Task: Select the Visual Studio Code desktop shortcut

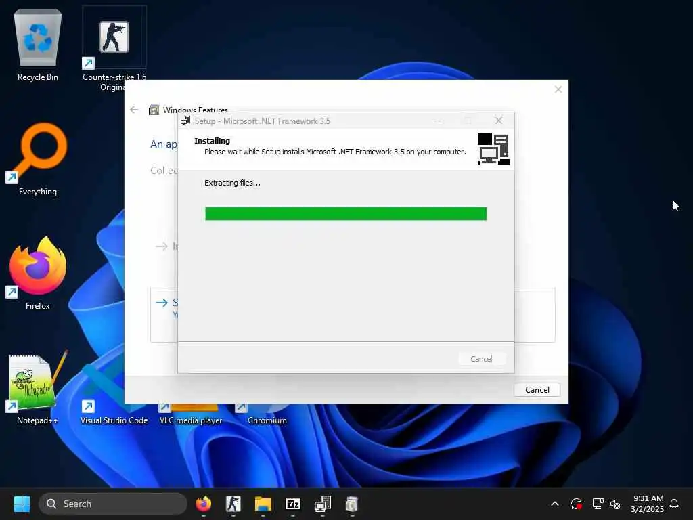Action: (x=114, y=414)
